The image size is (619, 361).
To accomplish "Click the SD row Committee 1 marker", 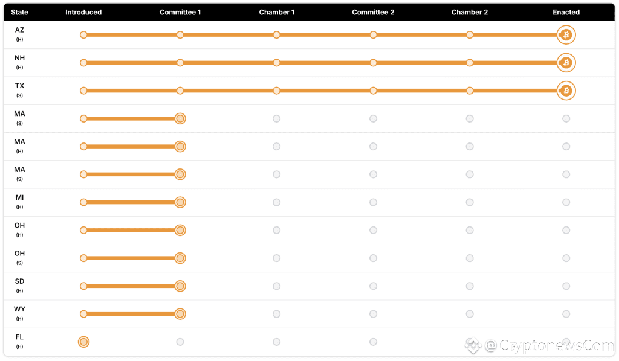I will tap(180, 286).
